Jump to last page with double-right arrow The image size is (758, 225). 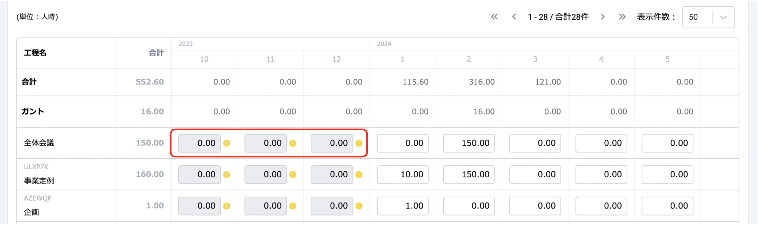coord(622,17)
